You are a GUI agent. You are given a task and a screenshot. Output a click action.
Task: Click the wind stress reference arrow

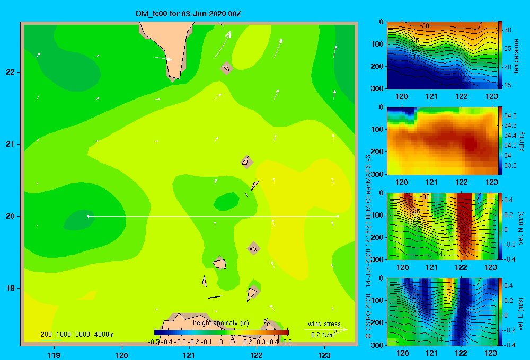[325, 329]
